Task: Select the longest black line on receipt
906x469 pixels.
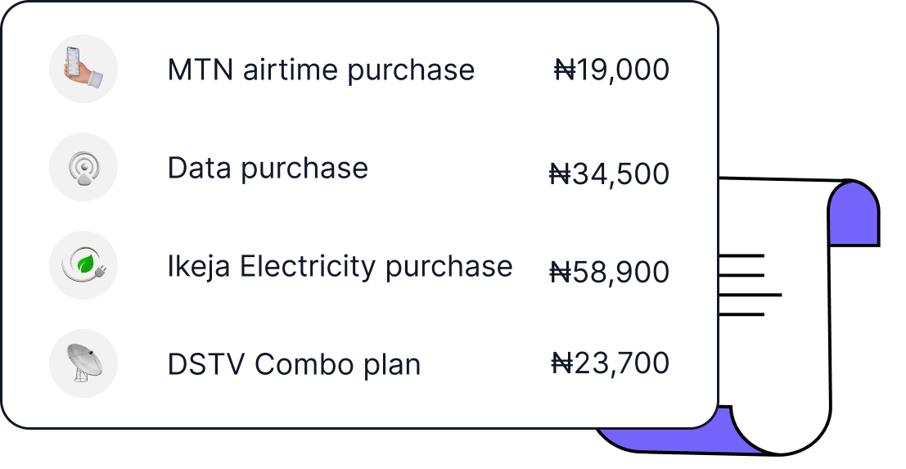Action: [x=750, y=295]
